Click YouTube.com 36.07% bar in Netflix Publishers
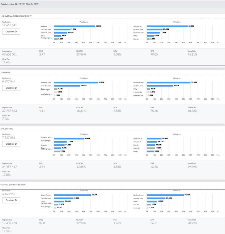Viewport: 225px width, 234px height. tap(67, 86)
